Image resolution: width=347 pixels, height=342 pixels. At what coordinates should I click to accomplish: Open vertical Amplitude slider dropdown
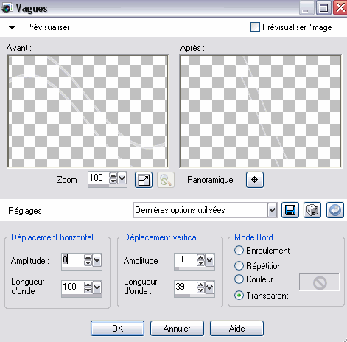pyautogui.click(x=210, y=260)
